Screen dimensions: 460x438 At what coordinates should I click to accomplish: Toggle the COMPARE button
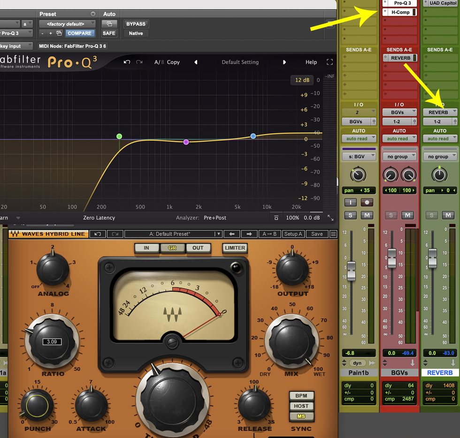coord(79,33)
